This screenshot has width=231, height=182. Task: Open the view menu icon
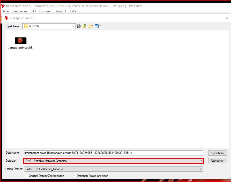[98, 26]
